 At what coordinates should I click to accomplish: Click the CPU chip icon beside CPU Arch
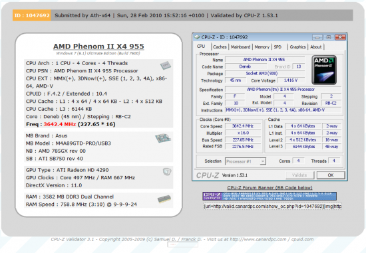166,65
